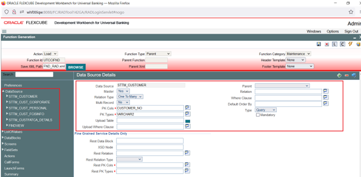Click the L icon in the toolbar

(334, 44)
